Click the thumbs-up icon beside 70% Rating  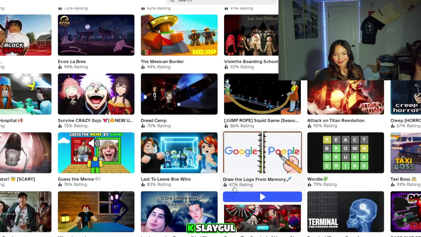pos(143,126)
